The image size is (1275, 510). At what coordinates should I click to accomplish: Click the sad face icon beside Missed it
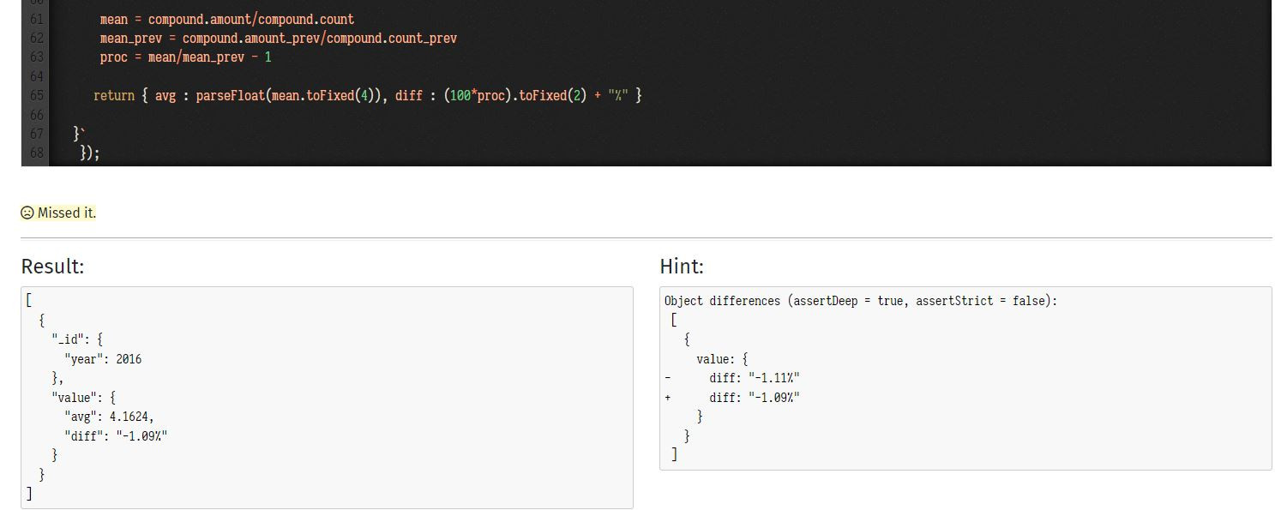[x=27, y=213]
